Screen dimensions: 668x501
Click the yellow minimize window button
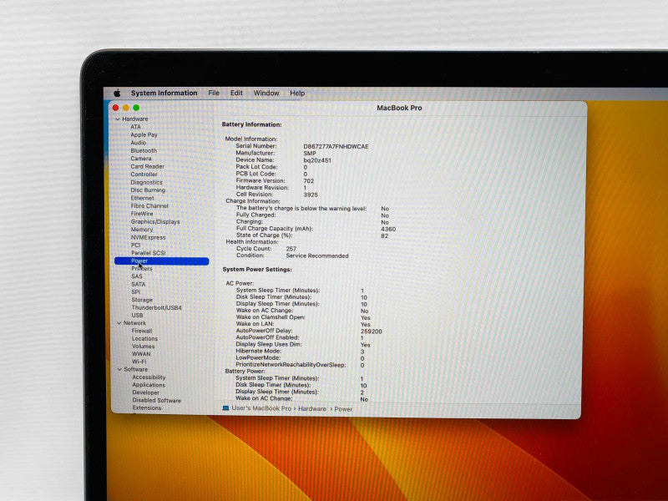coord(126,108)
